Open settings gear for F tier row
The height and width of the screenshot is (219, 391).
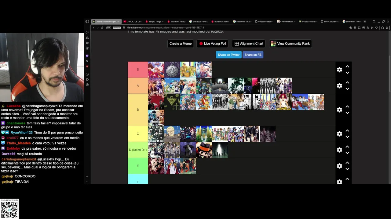pyautogui.click(x=339, y=182)
